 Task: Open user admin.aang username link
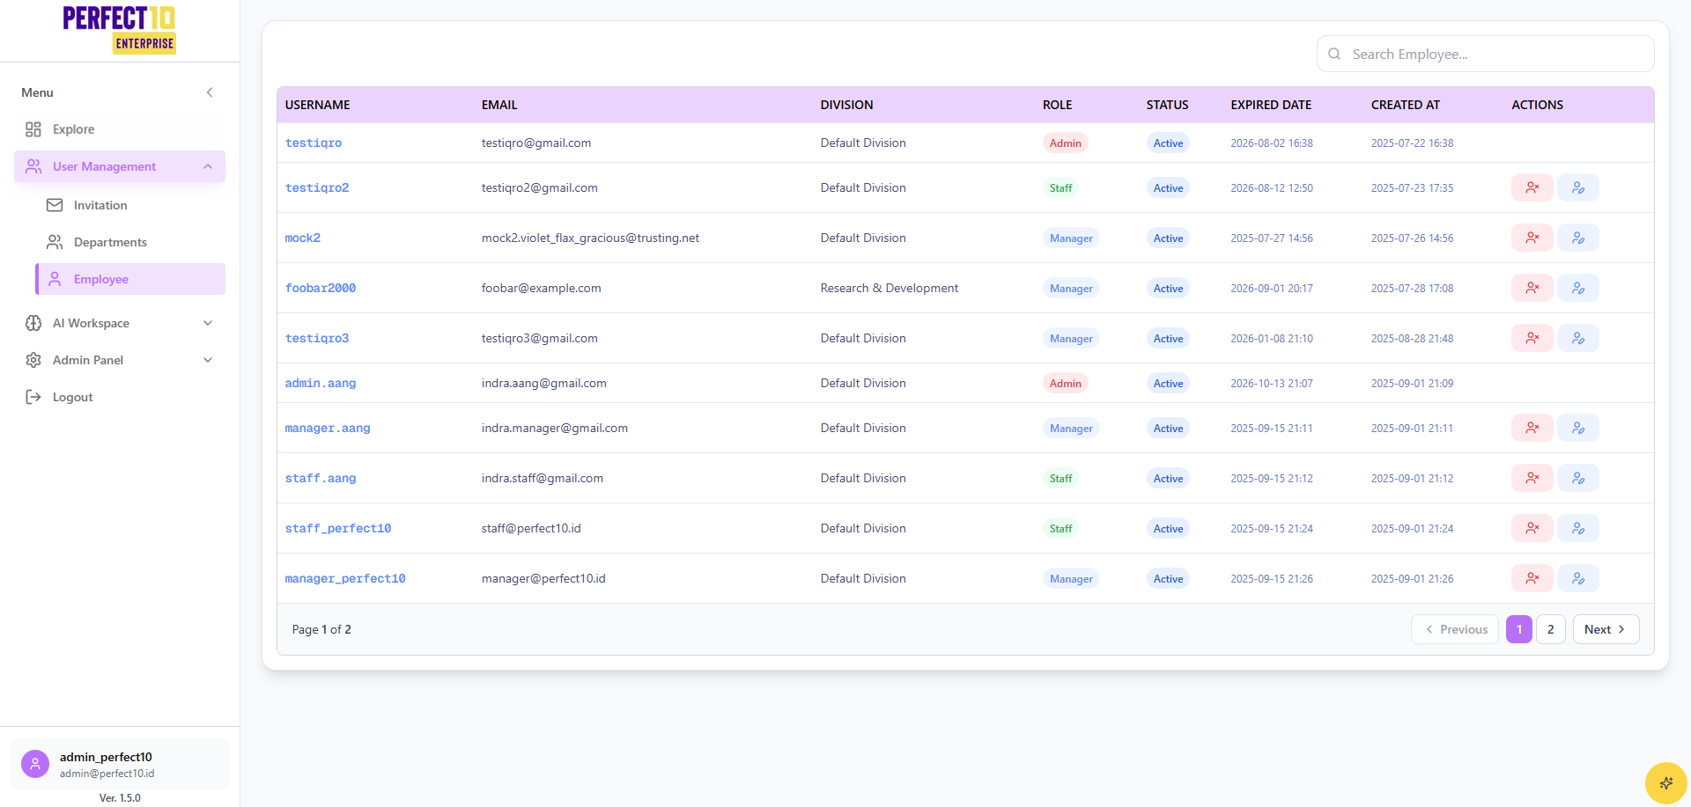tap(321, 383)
